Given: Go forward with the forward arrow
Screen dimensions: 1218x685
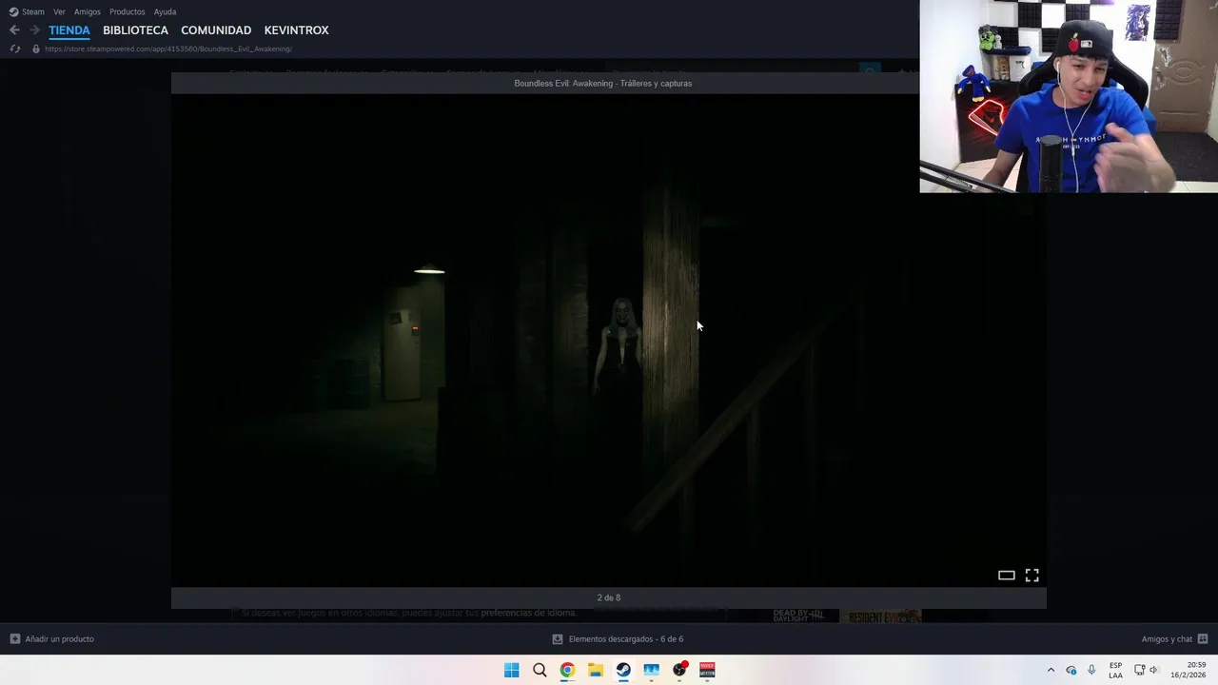Looking at the screenshot, I should [34, 30].
